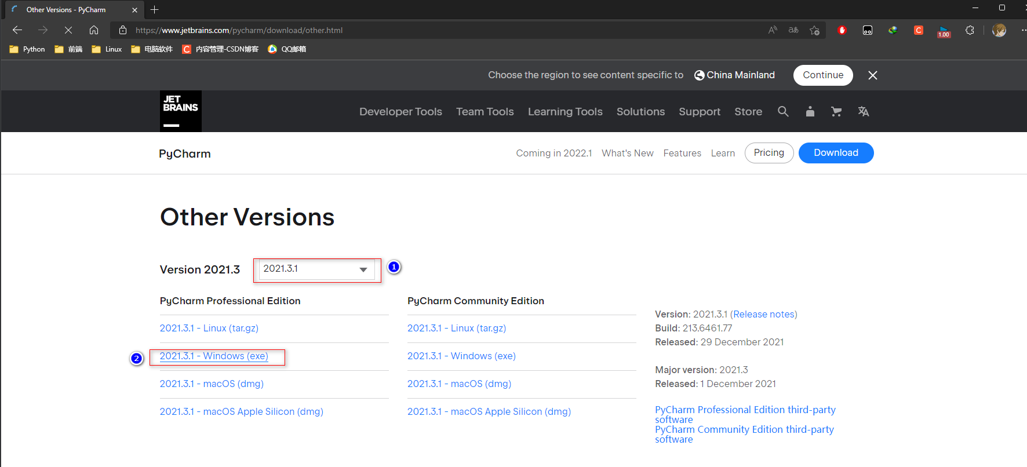Open the Linux bookmarks folder
Screen dimensions: 1027x467
[x=107, y=49]
